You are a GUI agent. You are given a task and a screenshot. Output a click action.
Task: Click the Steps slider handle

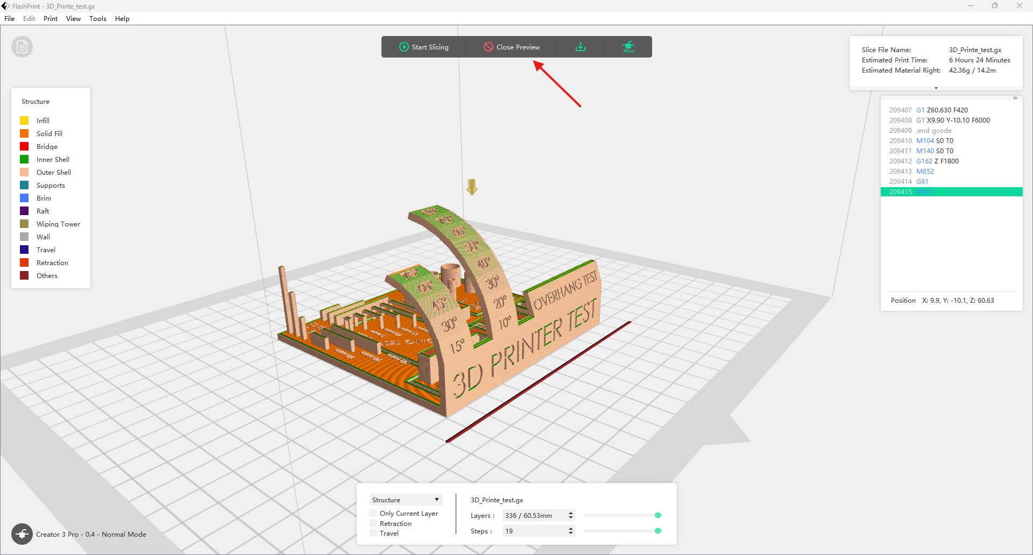tap(657, 531)
